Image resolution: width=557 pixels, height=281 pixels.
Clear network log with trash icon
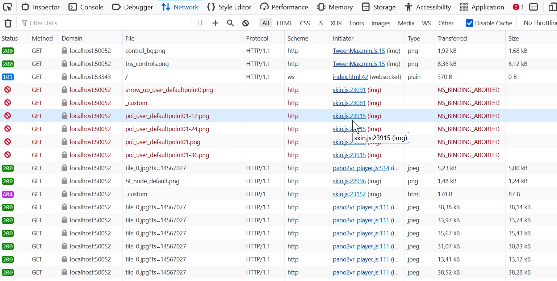pos(8,23)
